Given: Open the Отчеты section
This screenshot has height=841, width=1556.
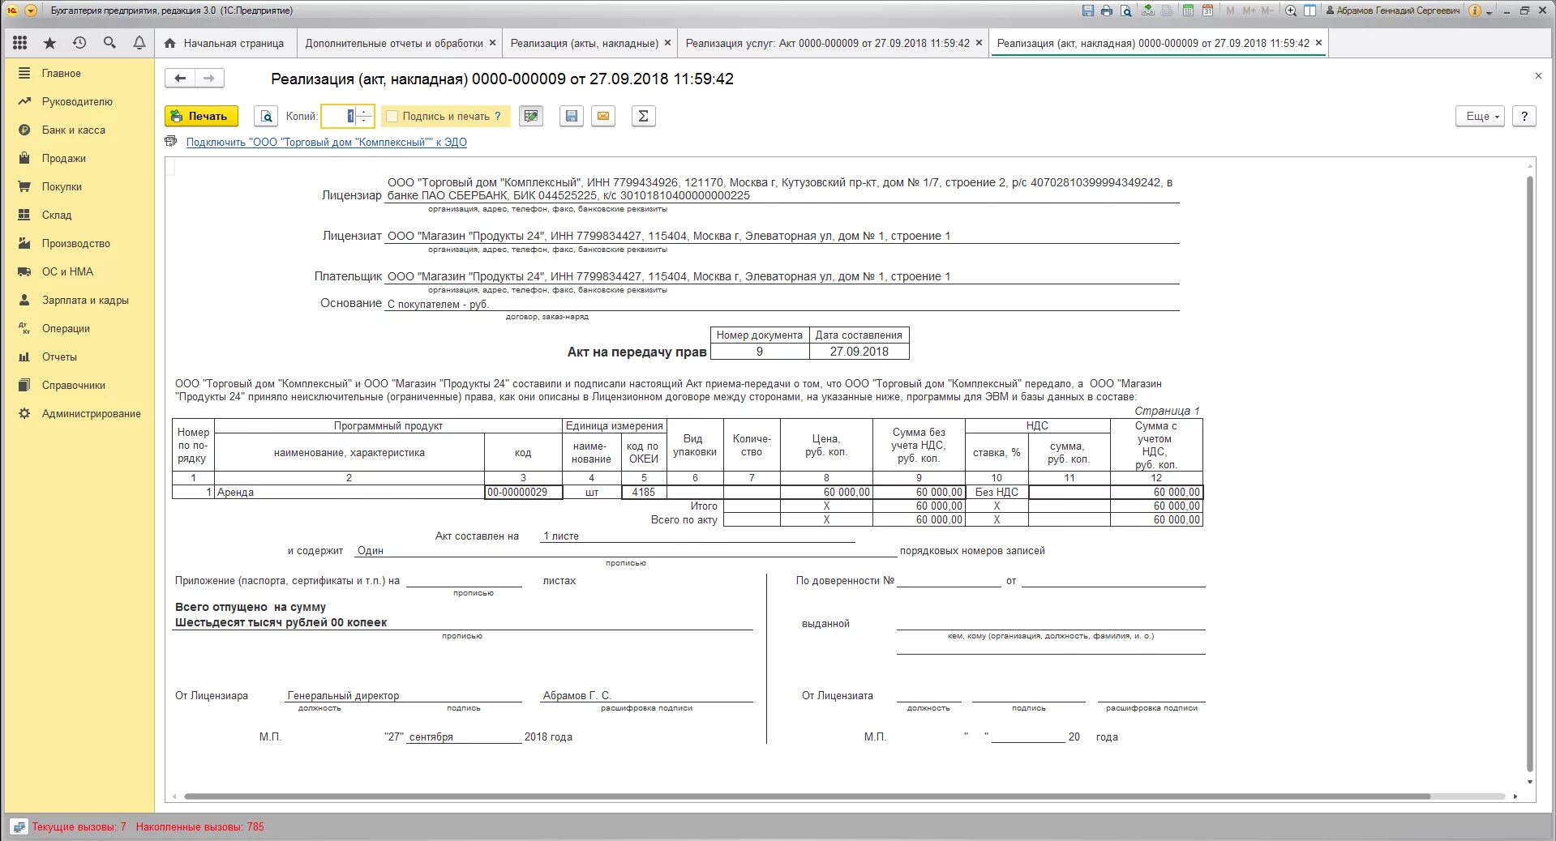Looking at the screenshot, I should (79, 356).
